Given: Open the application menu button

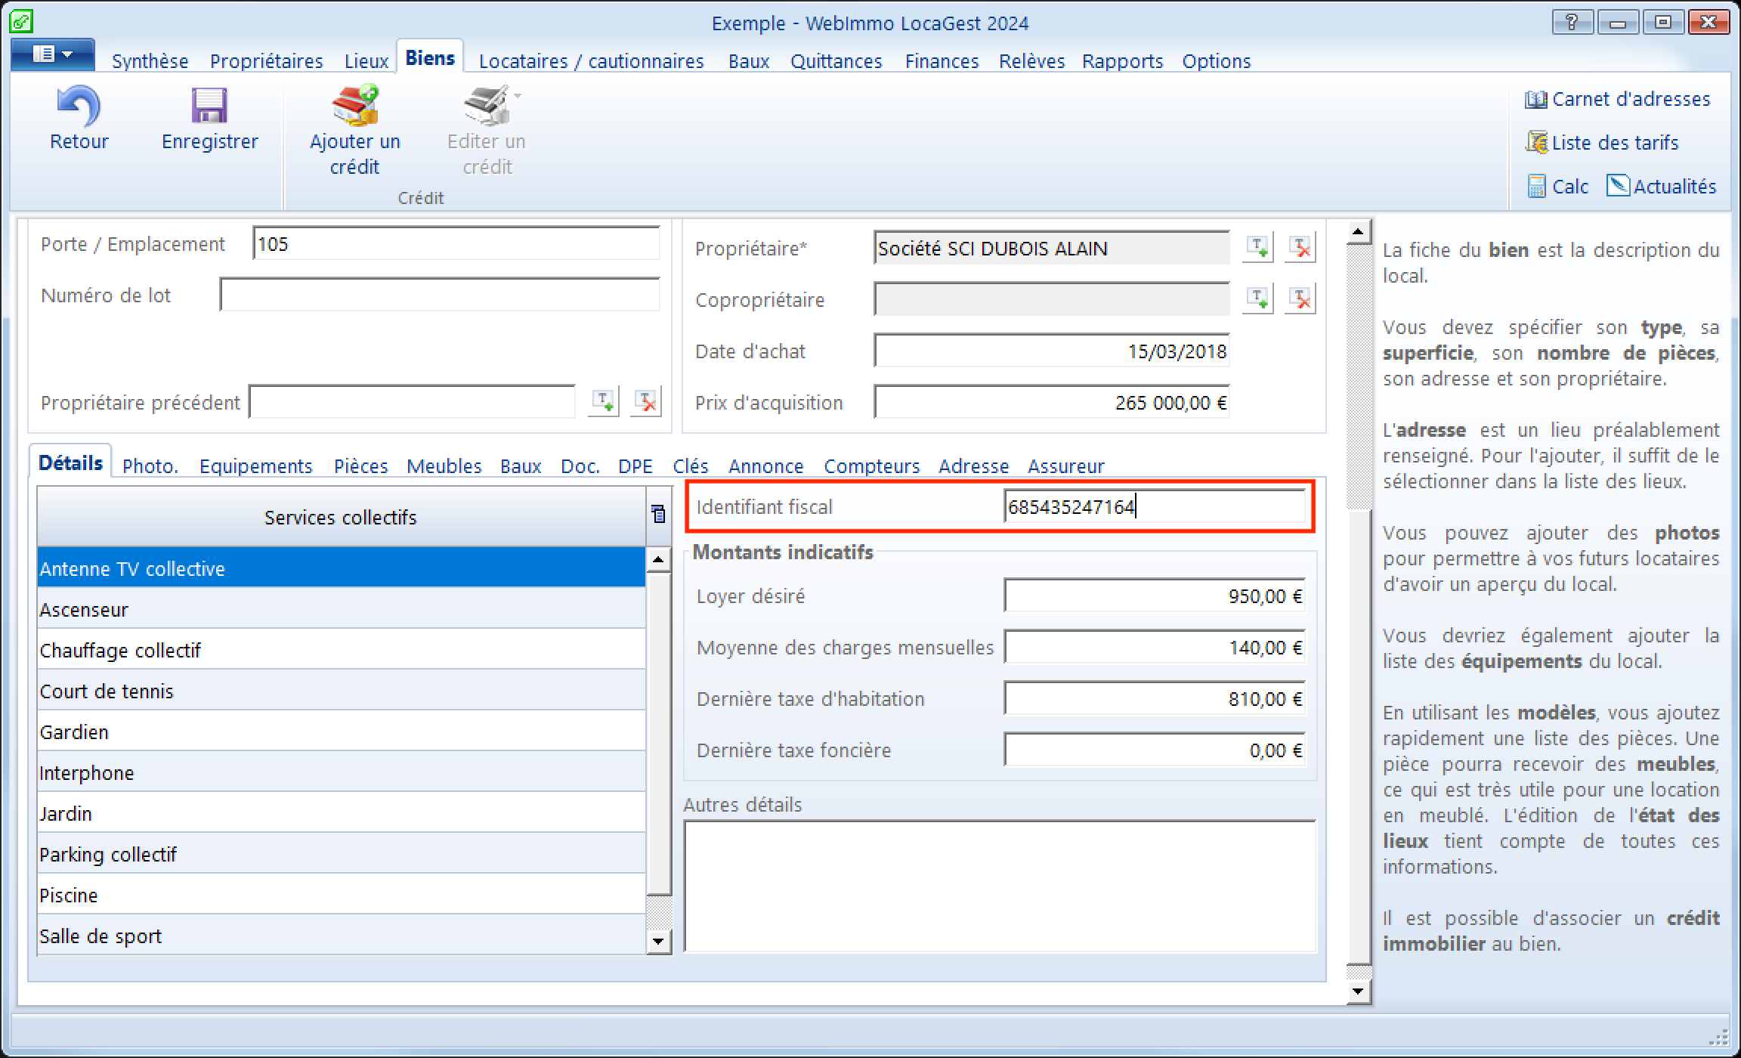Looking at the screenshot, I should (52, 54).
